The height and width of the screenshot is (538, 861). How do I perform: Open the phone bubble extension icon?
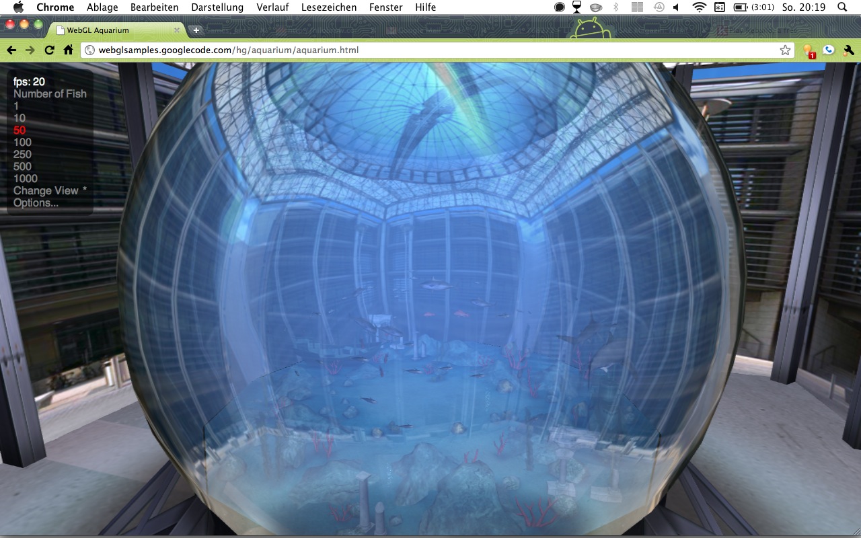tap(829, 50)
